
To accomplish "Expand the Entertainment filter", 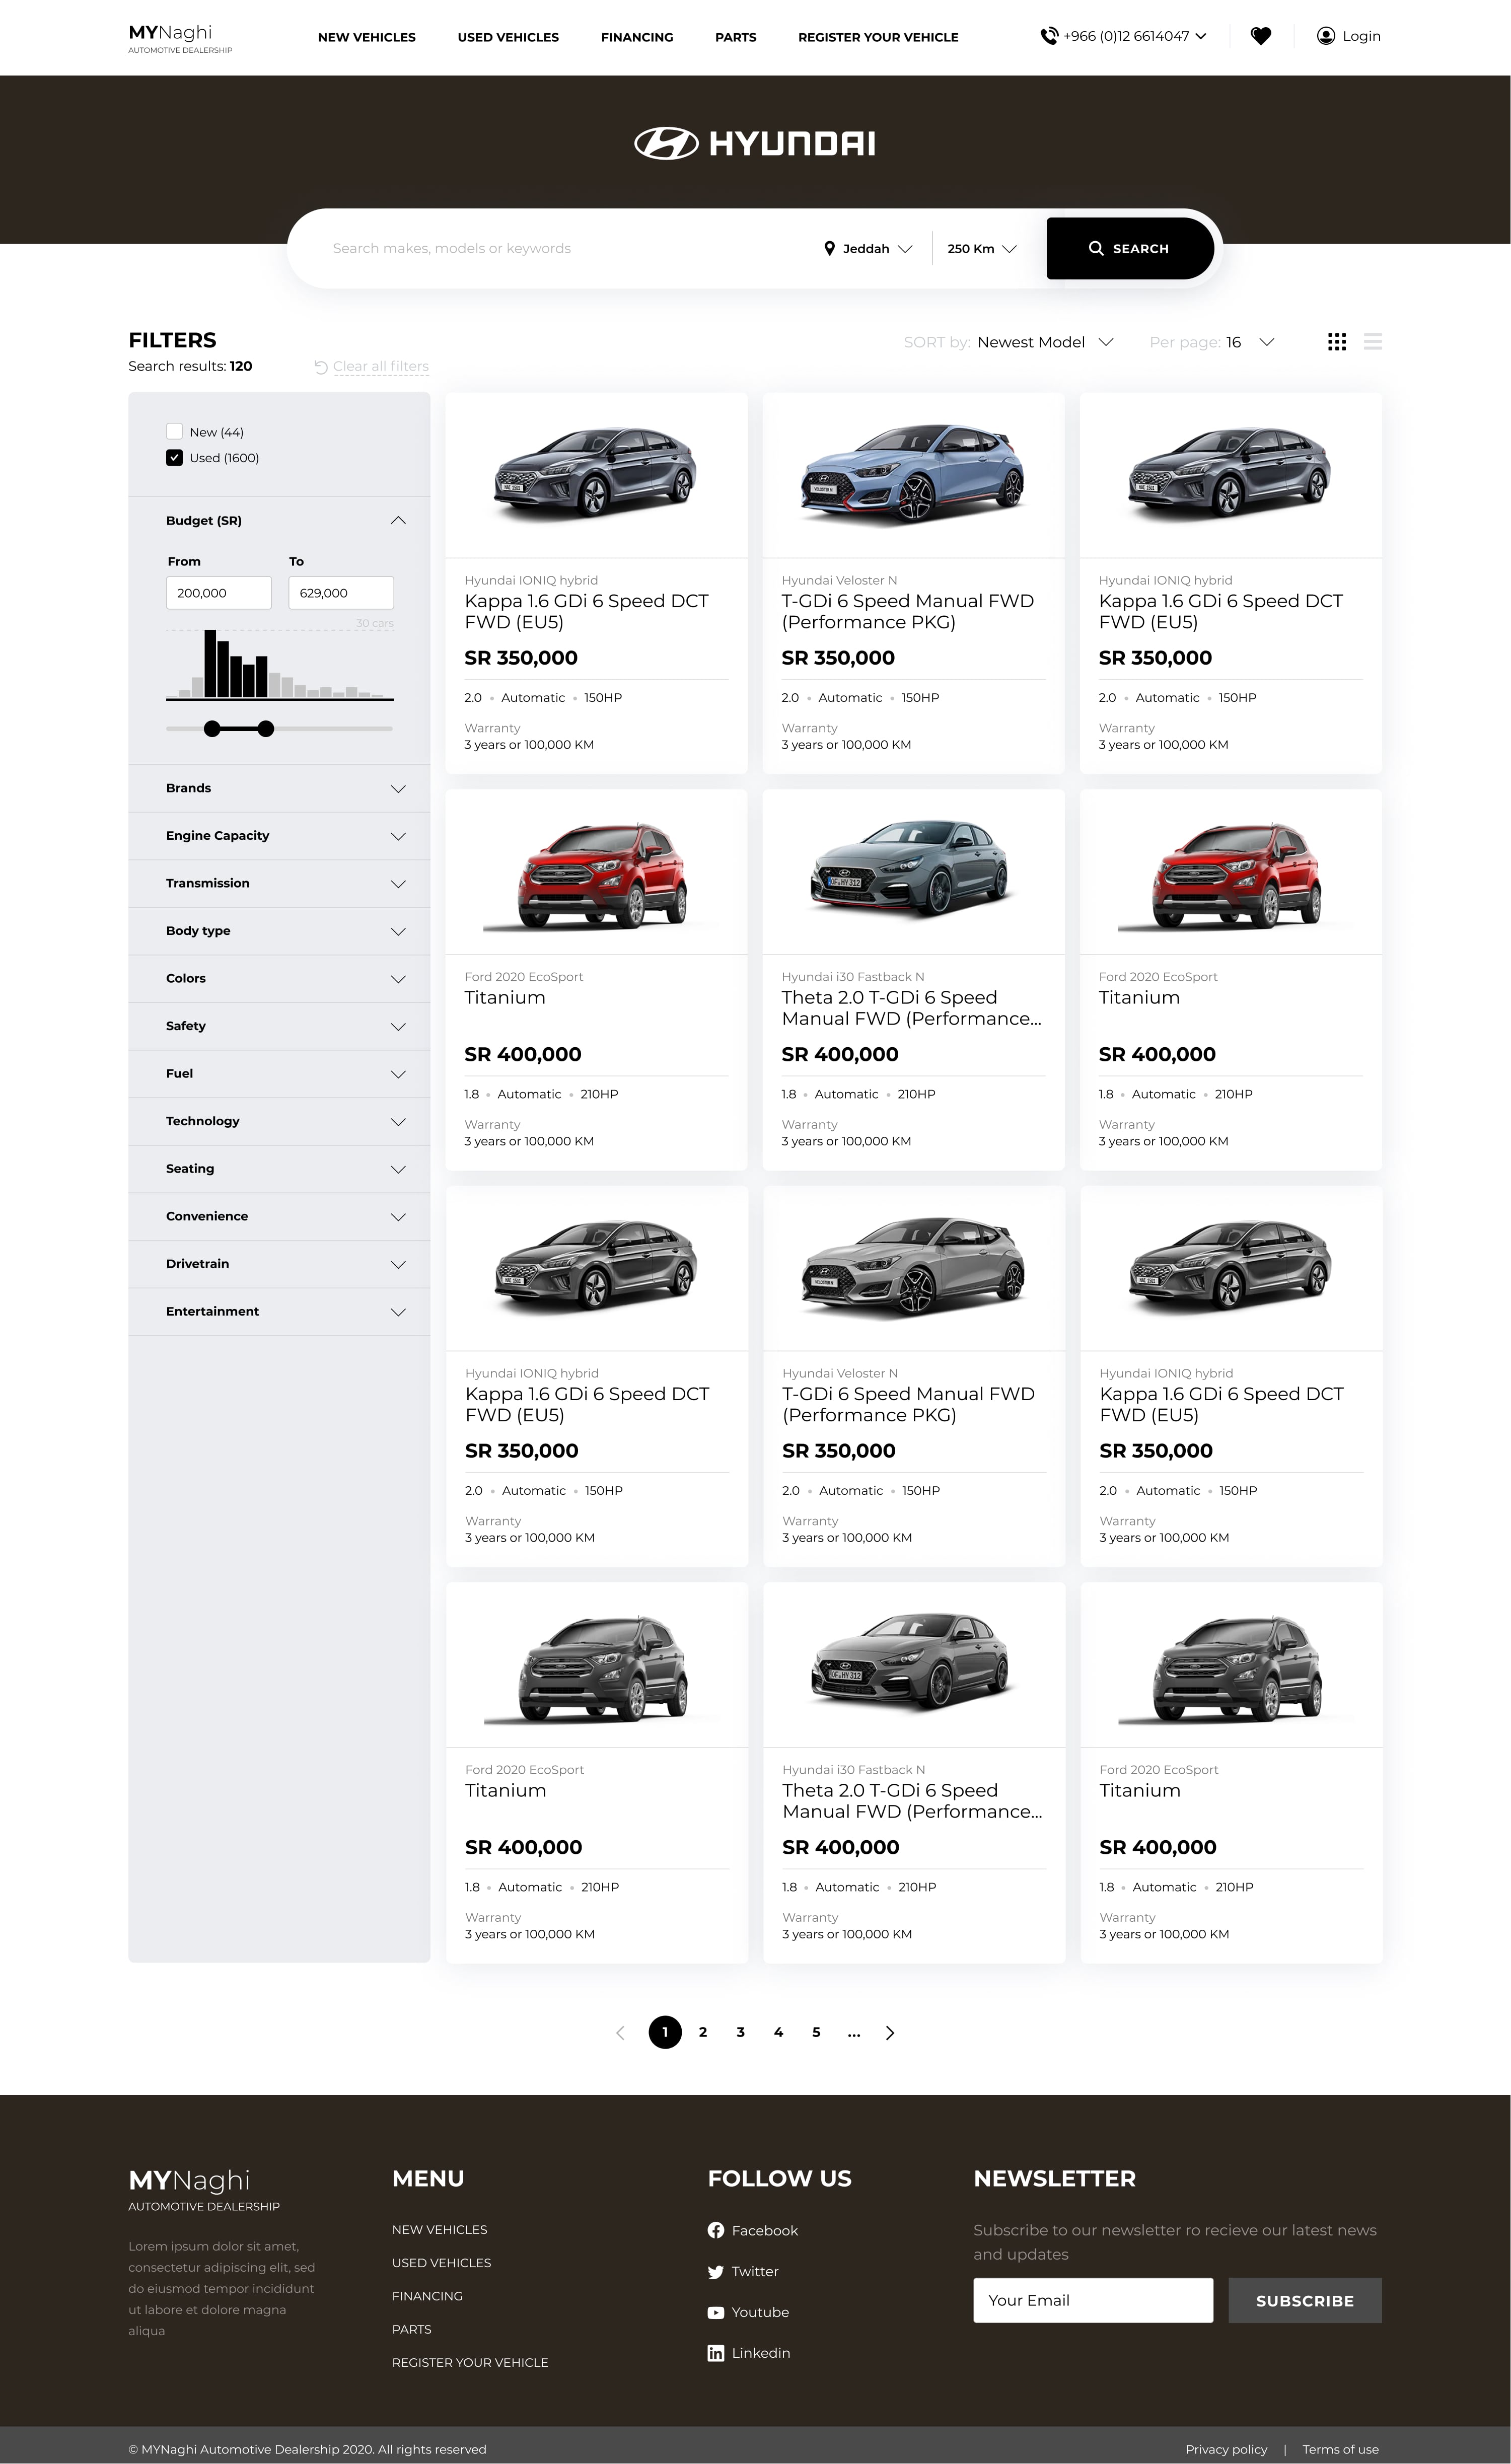I will 279,1311.
